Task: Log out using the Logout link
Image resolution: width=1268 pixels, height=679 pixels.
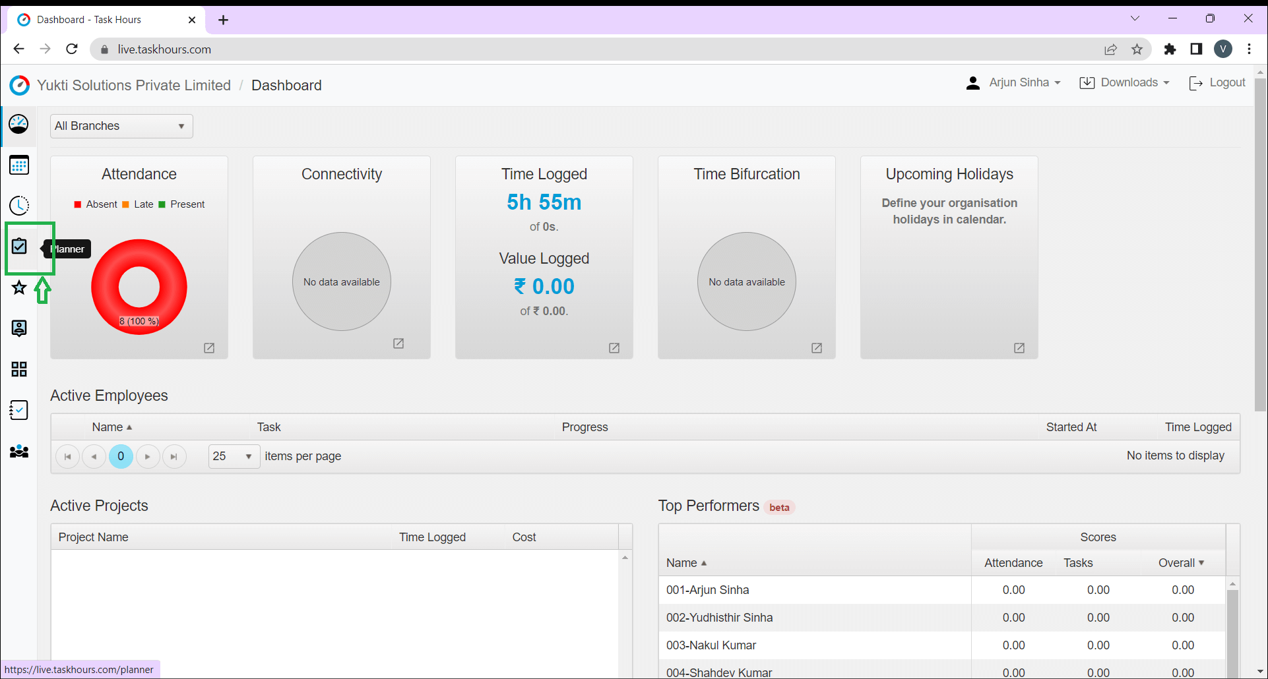Action: click(x=1217, y=83)
